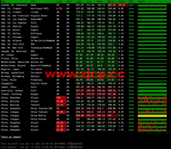The image size is (171, 149).
Task: Click the Geo column header
Action: (3, 2)
